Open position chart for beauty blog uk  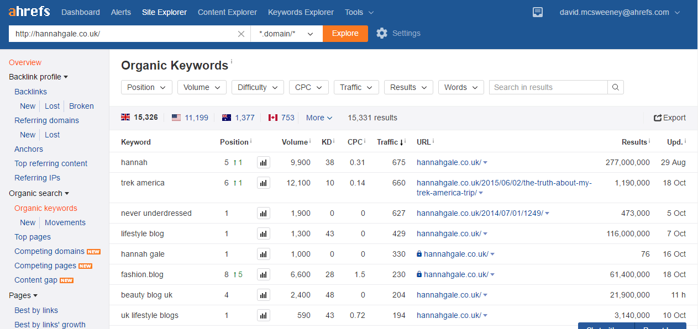point(264,295)
